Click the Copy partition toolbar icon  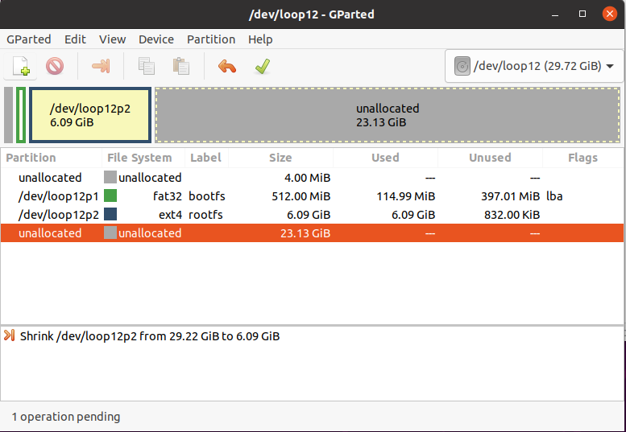point(147,66)
